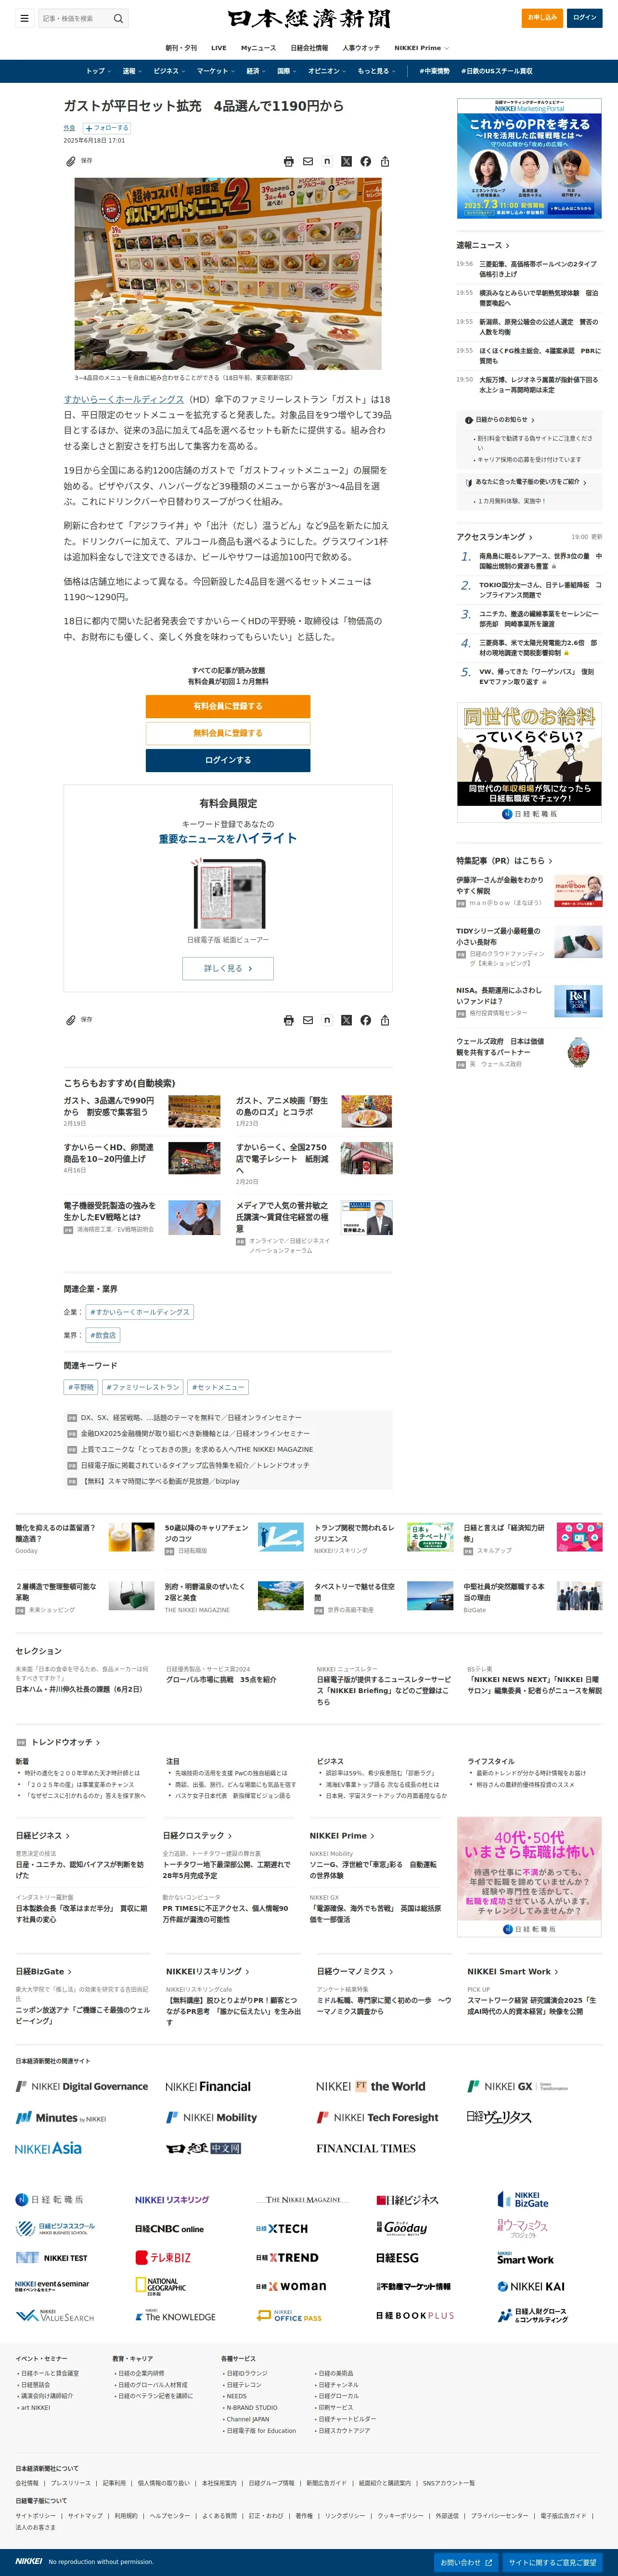
Task: Click the paperclip save icon after the article
Action: (x=71, y=1020)
